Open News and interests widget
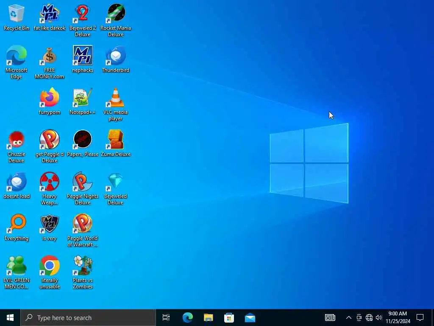The width and height of the screenshot is (434, 326). [x=330, y=318]
